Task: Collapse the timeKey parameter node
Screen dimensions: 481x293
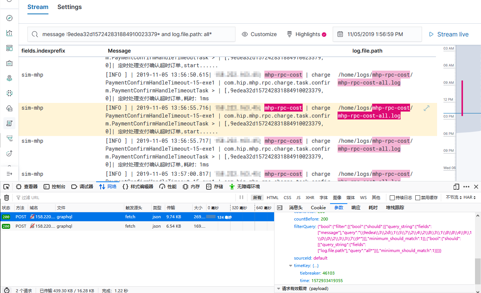Action: pos(291,266)
